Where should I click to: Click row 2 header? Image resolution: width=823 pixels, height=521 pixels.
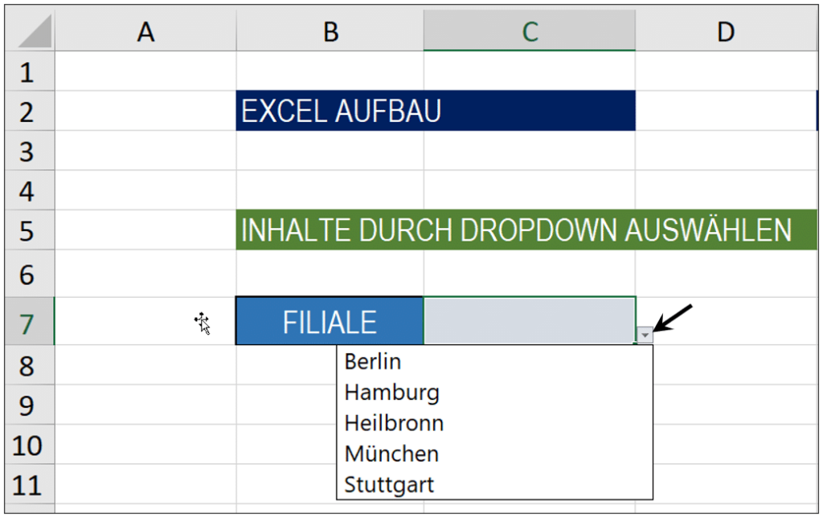30,111
